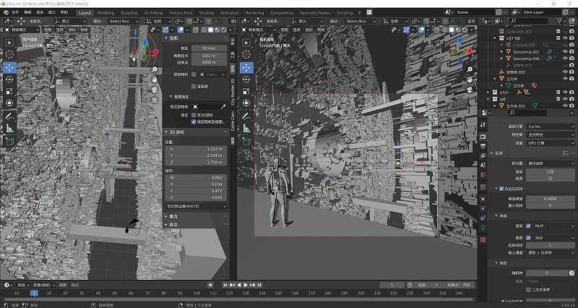Select the Transform tool in right viewport toolbar
Screen dimensions: 578x308
click(246, 103)
